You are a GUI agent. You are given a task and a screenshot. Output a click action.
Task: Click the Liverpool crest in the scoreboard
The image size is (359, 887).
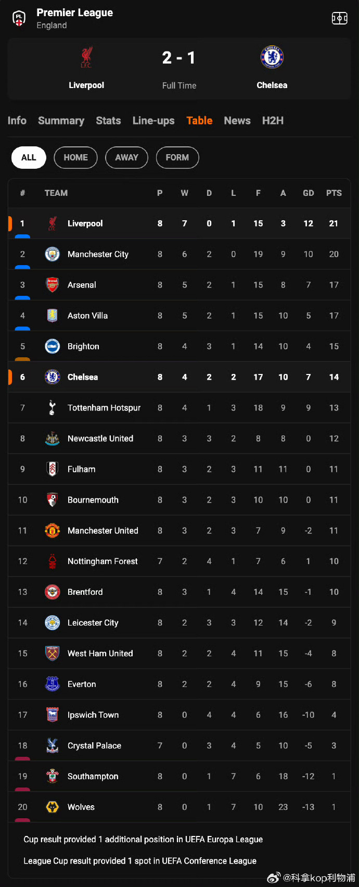click(x=86, y=57)
